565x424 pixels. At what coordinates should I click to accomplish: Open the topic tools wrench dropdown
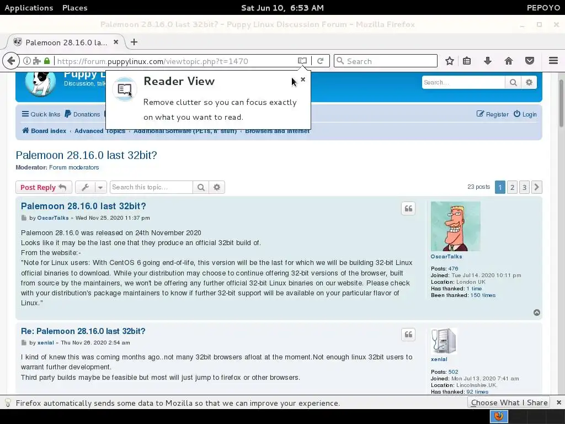tap(86, 187)
